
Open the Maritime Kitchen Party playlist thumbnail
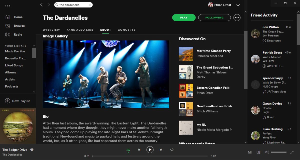tap(185, 53)
